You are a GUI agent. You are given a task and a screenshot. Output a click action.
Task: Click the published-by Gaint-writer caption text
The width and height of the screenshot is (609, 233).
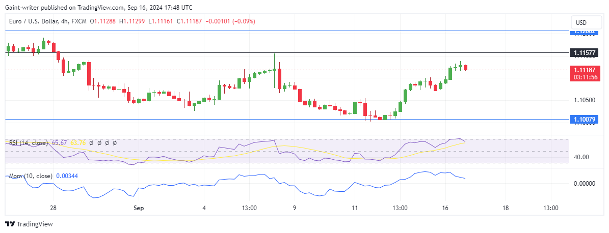pos(98,7)
